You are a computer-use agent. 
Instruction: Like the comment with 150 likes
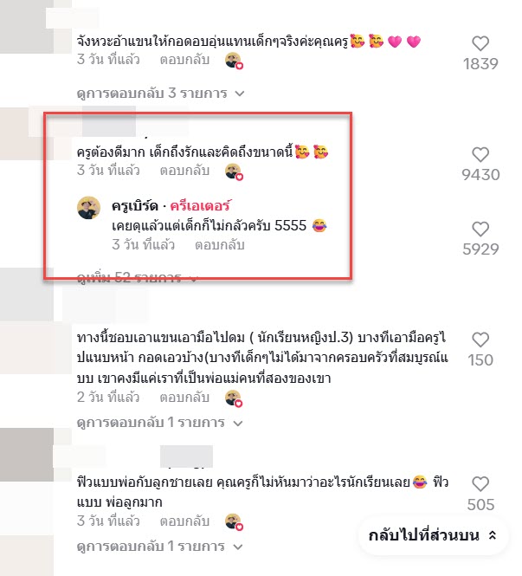pyautogui.click(x=480, y=340)
